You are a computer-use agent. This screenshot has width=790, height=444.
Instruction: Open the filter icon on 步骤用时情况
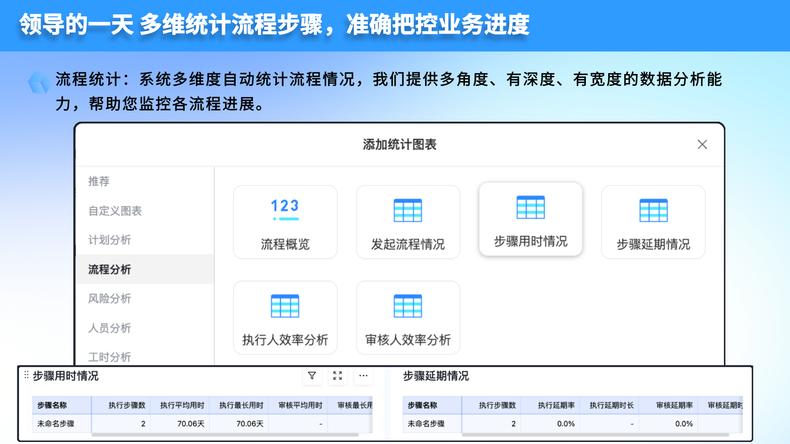point(312,376)
